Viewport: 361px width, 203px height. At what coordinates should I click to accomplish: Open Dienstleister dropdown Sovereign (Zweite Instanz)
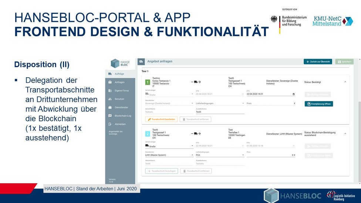coord(169,103)
